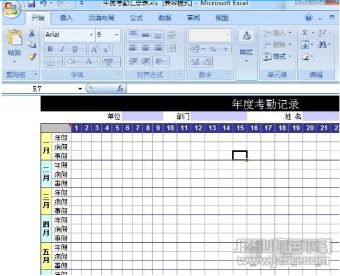
Task: Click the Paste clipboard icon
Action: (x=14, y=37)
